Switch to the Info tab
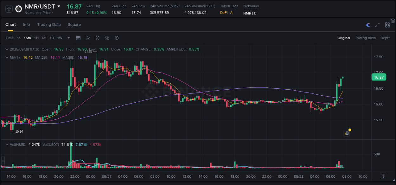Screen dimensions: 396x185 pos(26,25)
